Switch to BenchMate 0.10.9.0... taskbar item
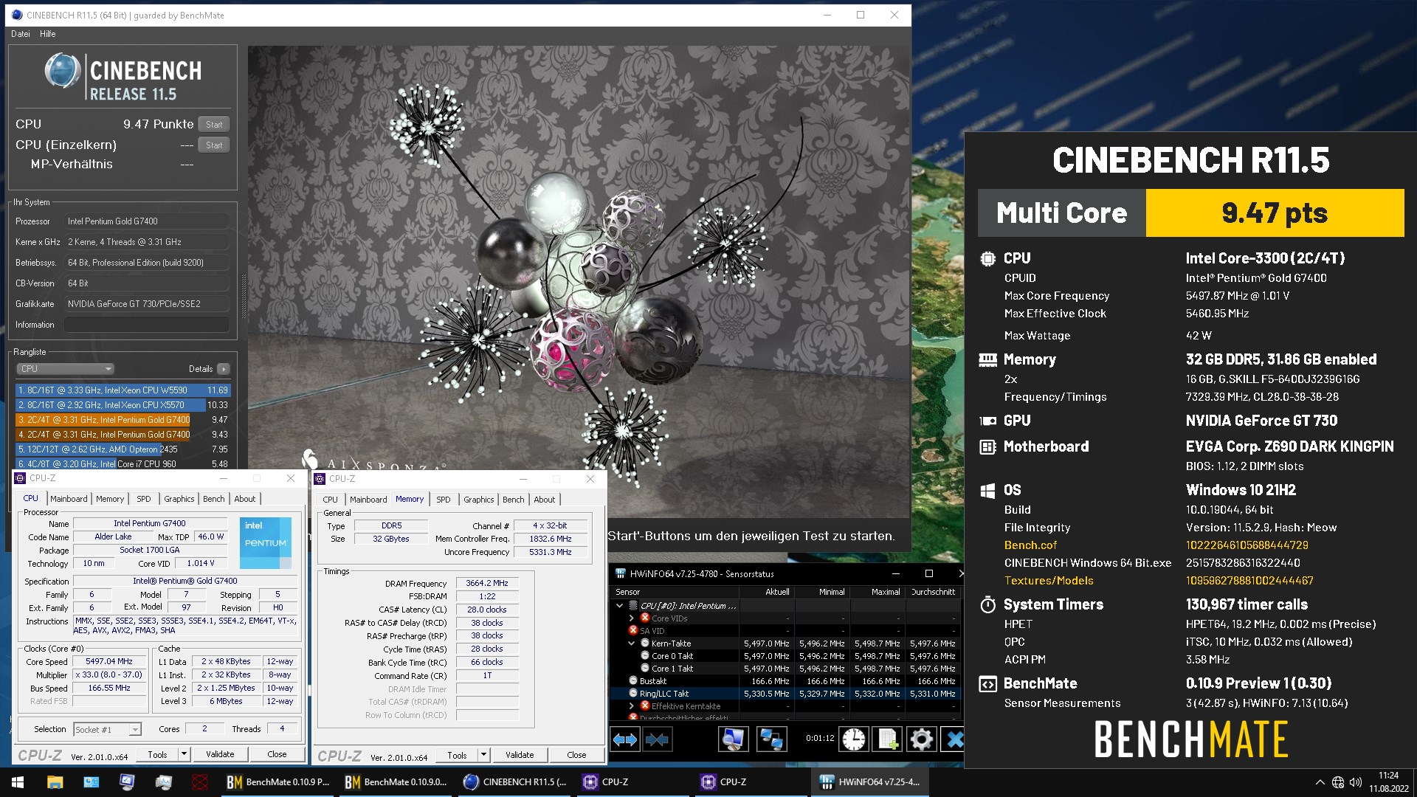Viewport: 1417px width, 797px height. [396, 782]
